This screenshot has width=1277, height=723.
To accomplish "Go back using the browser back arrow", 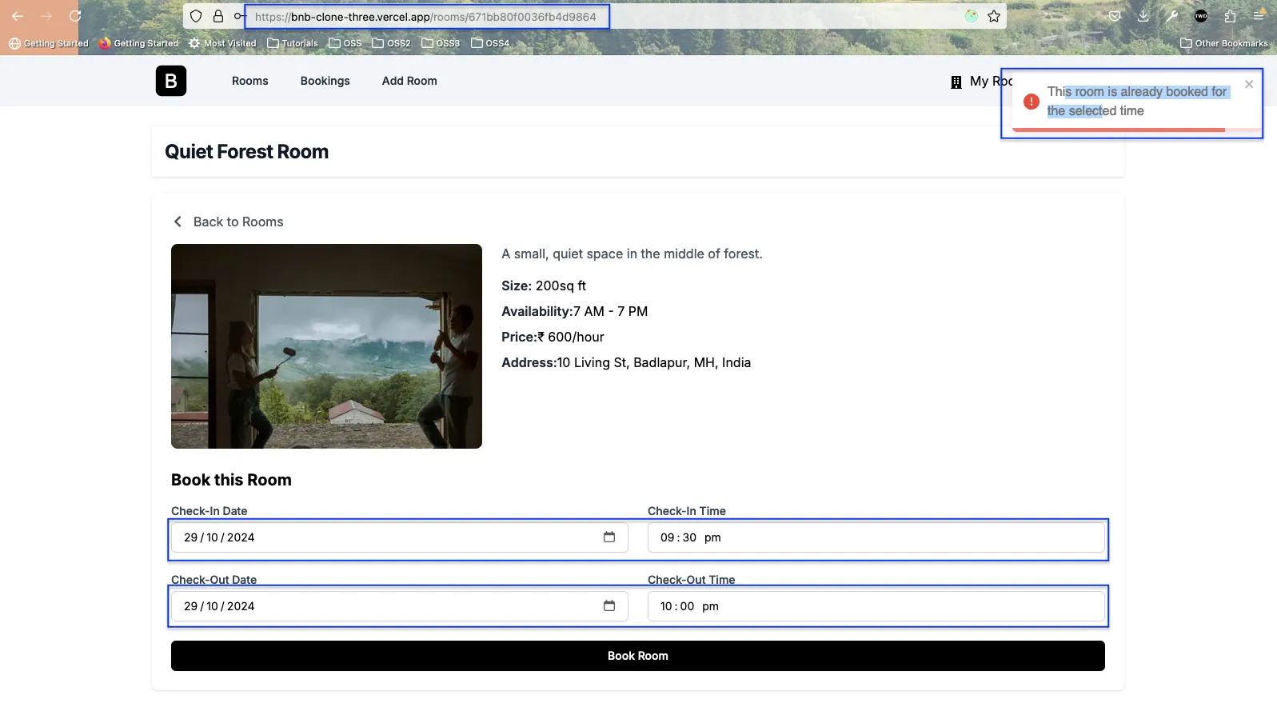I will tap(18, 16).
